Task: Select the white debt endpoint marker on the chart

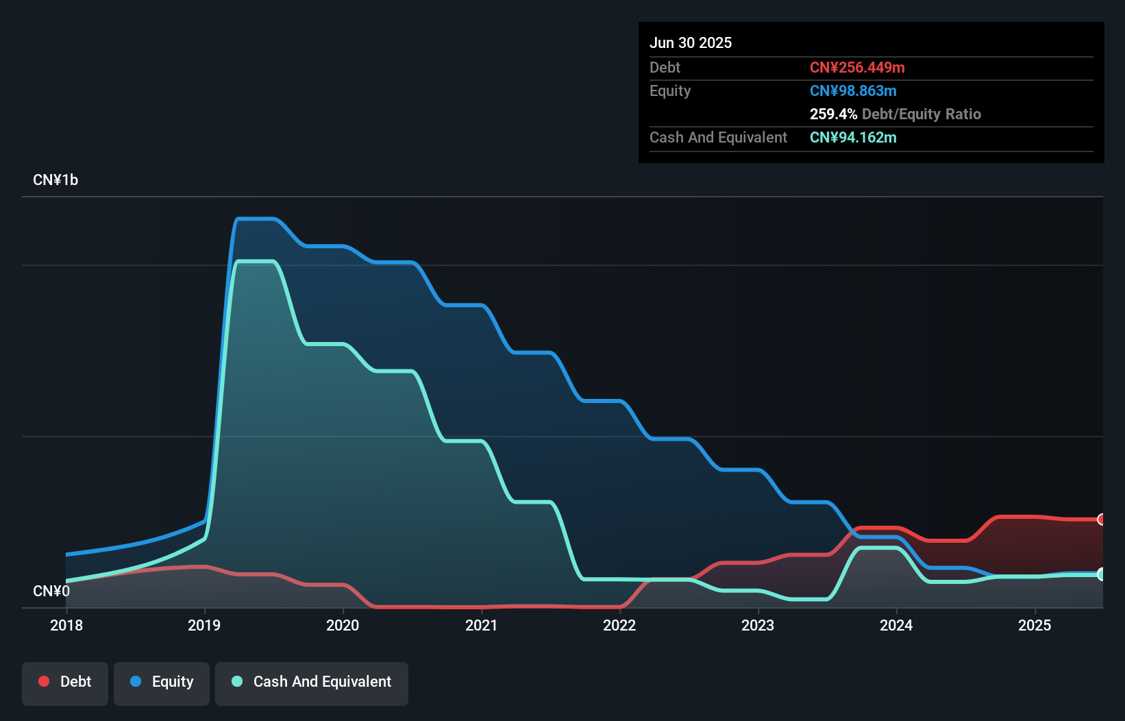Action: pos(1101,520)
